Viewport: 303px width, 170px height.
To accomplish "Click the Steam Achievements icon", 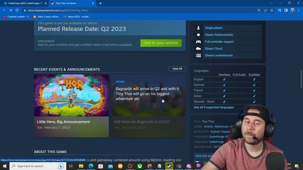I will (198, 34).
